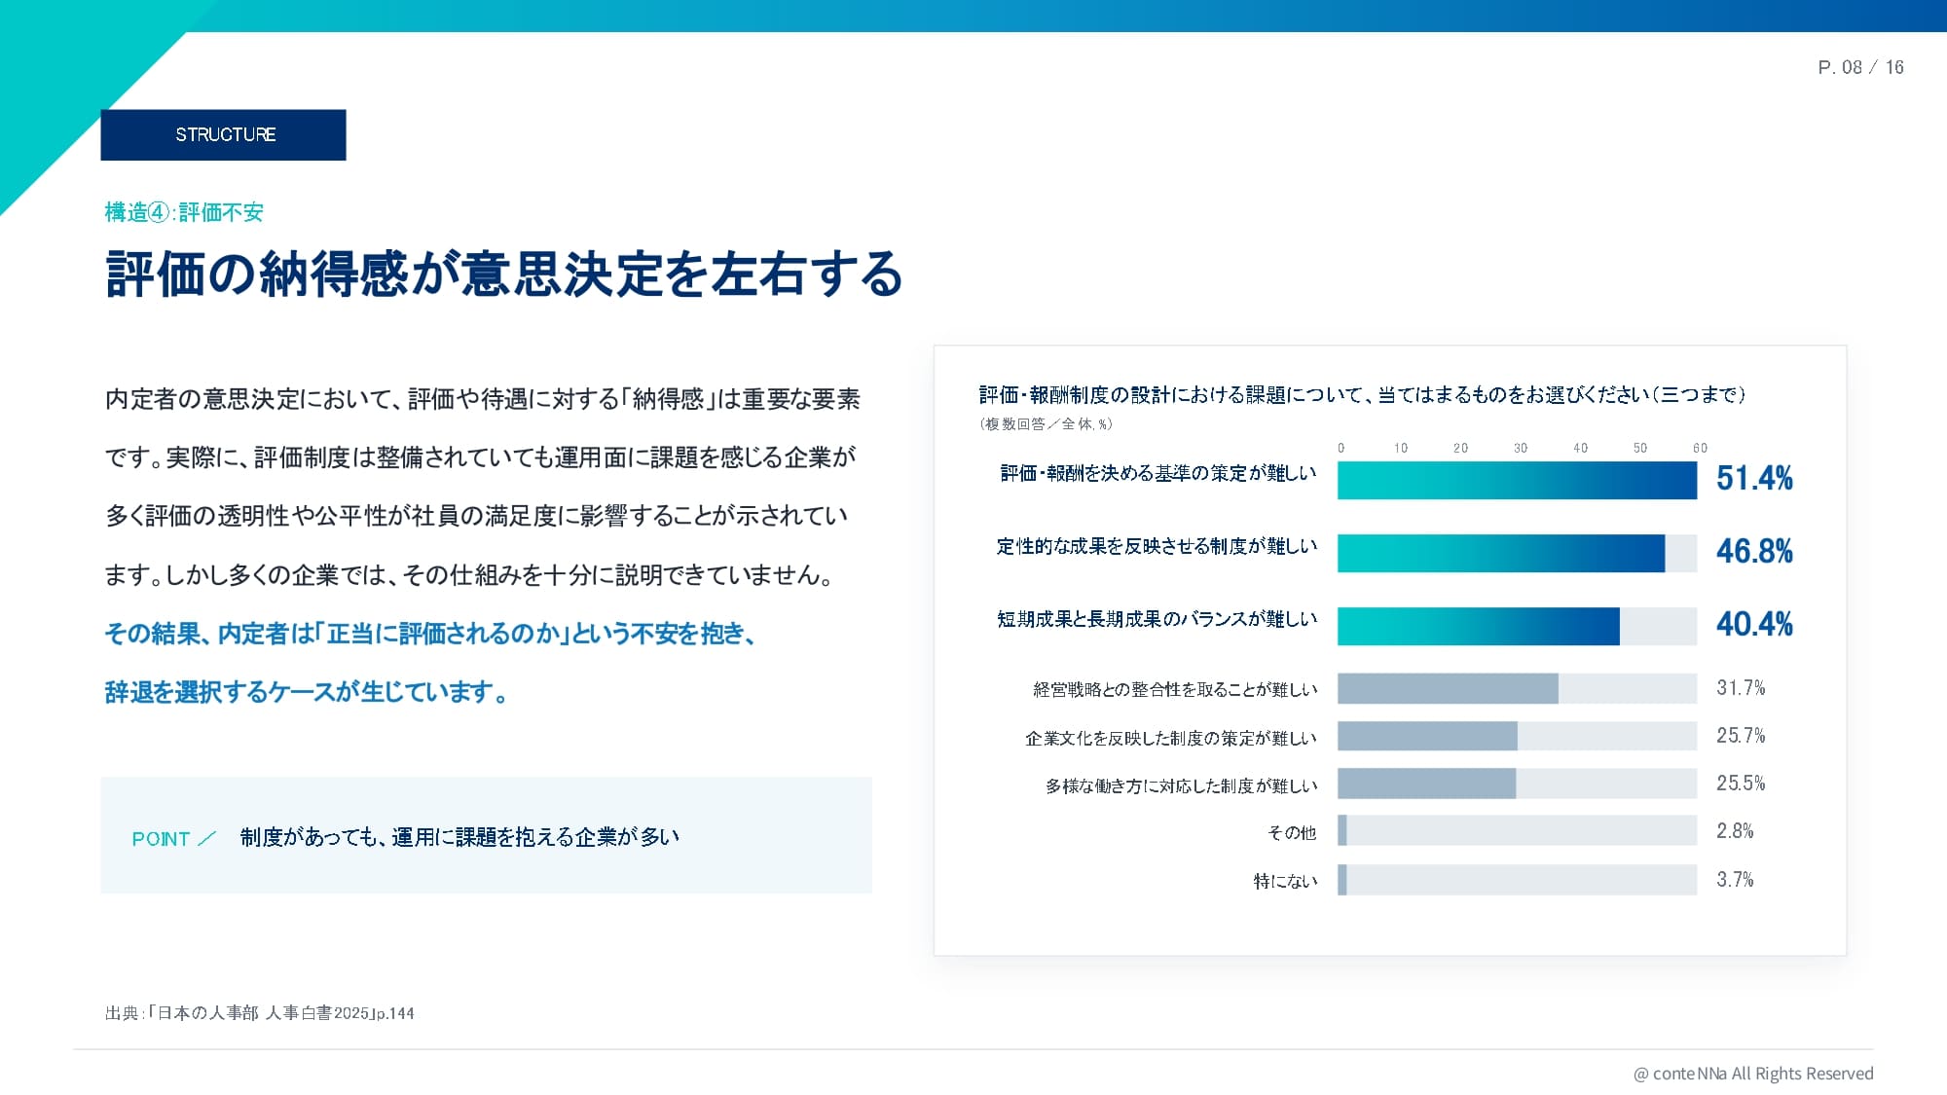
Task: Click the value '31.7%'
Action: (x=1741, y=688)
